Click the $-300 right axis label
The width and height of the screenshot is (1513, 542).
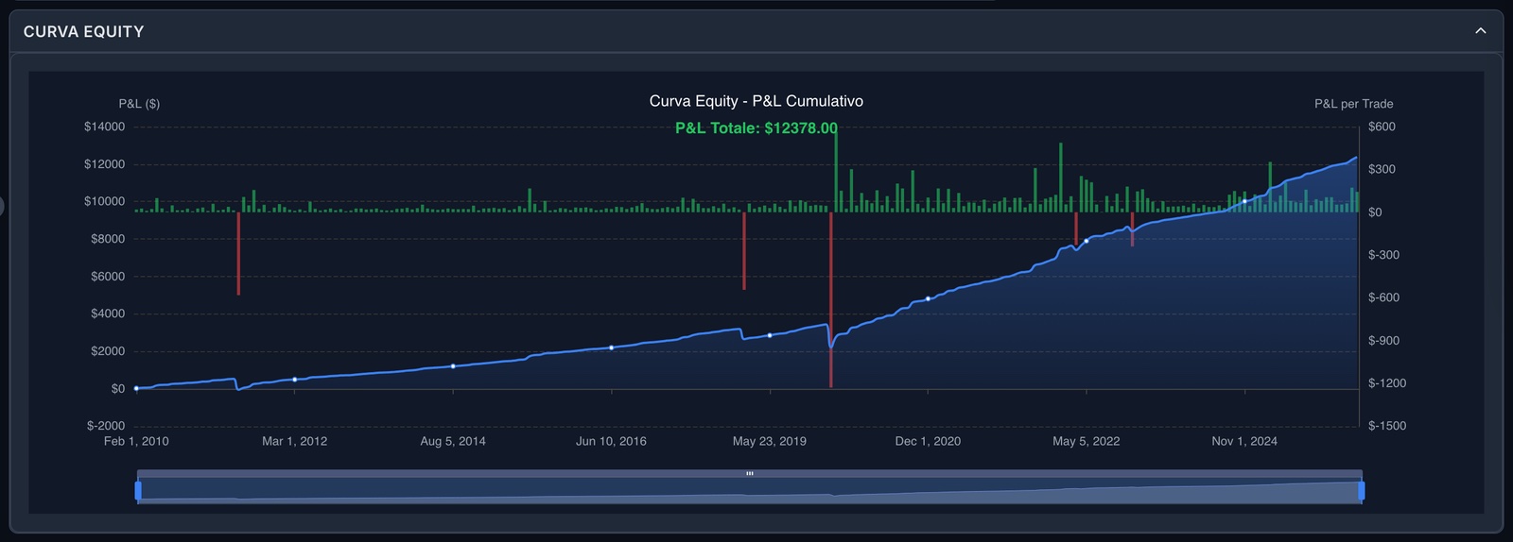(1383, 255)
